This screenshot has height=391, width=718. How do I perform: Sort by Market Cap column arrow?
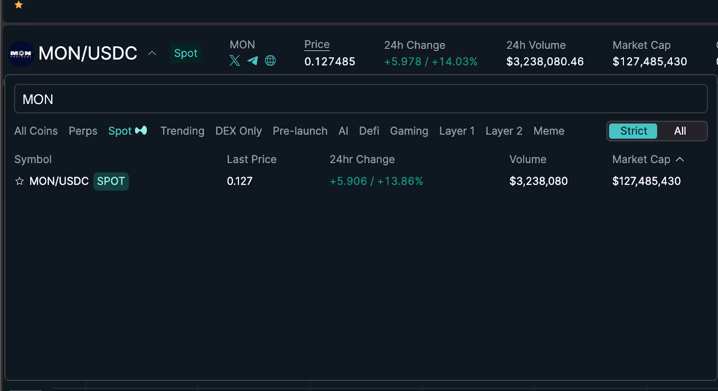point(680,159)
